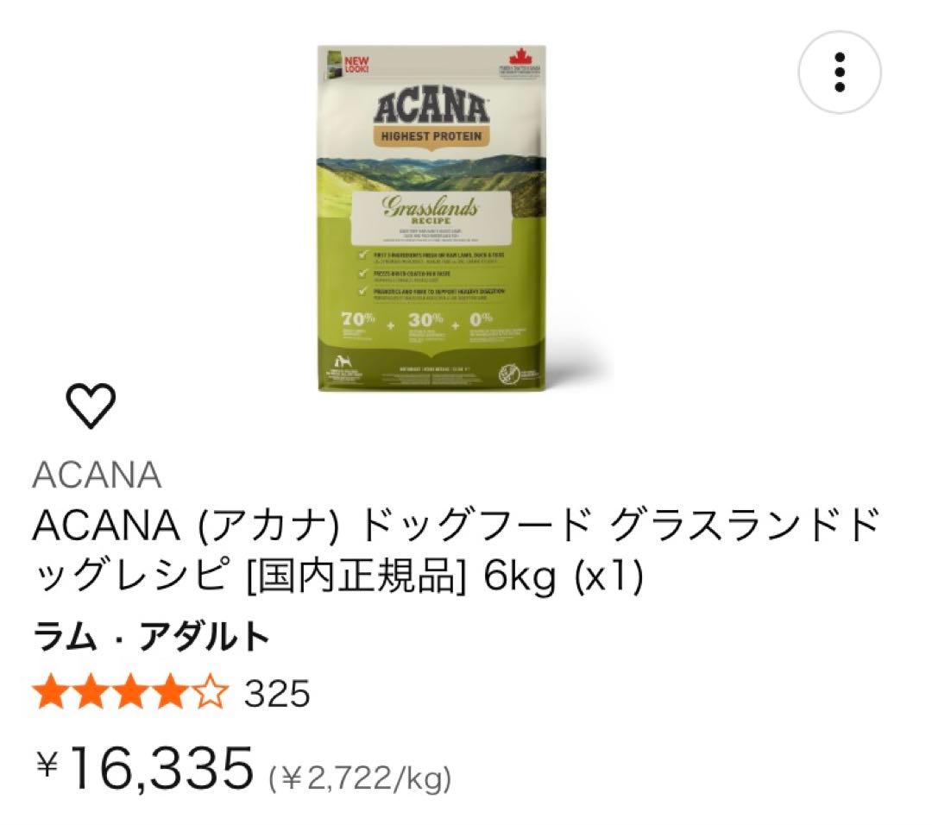This screenshot has width=932, height=825.
Task: Click the first orange rating star
Action: [51, 692]
